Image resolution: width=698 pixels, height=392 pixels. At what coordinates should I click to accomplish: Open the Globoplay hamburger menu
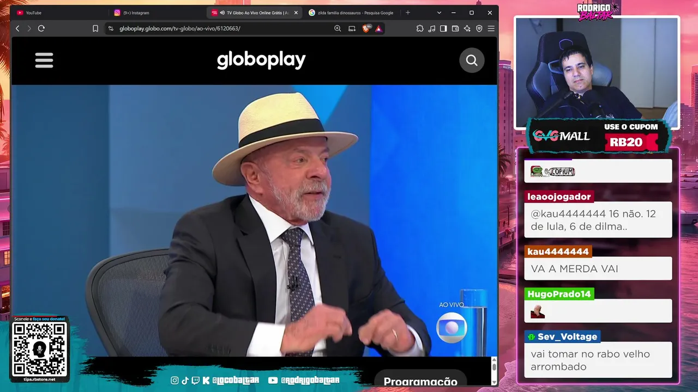tap(44, 60)
